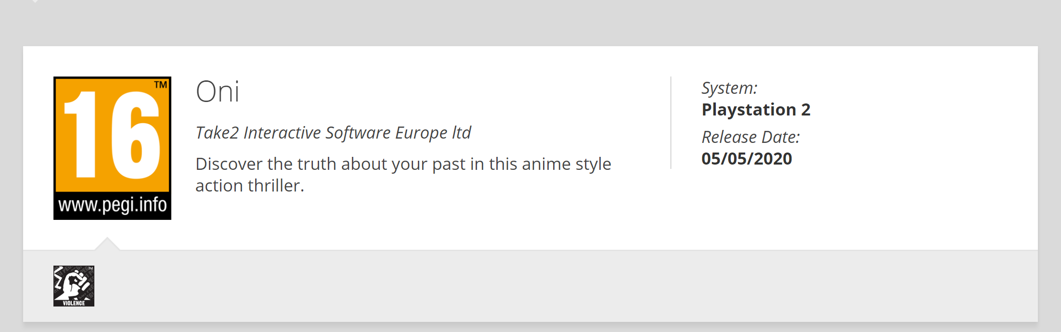Click the TM mark on PEGI badge
The image size is (1061, 332).
[x=160, y=85]
